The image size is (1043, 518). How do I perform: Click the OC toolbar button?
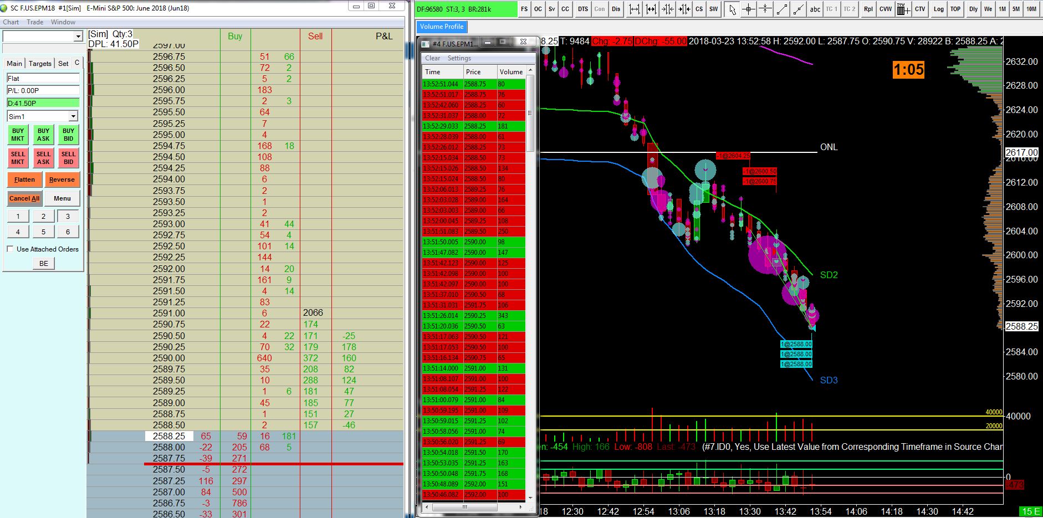[x=538, y=9]
